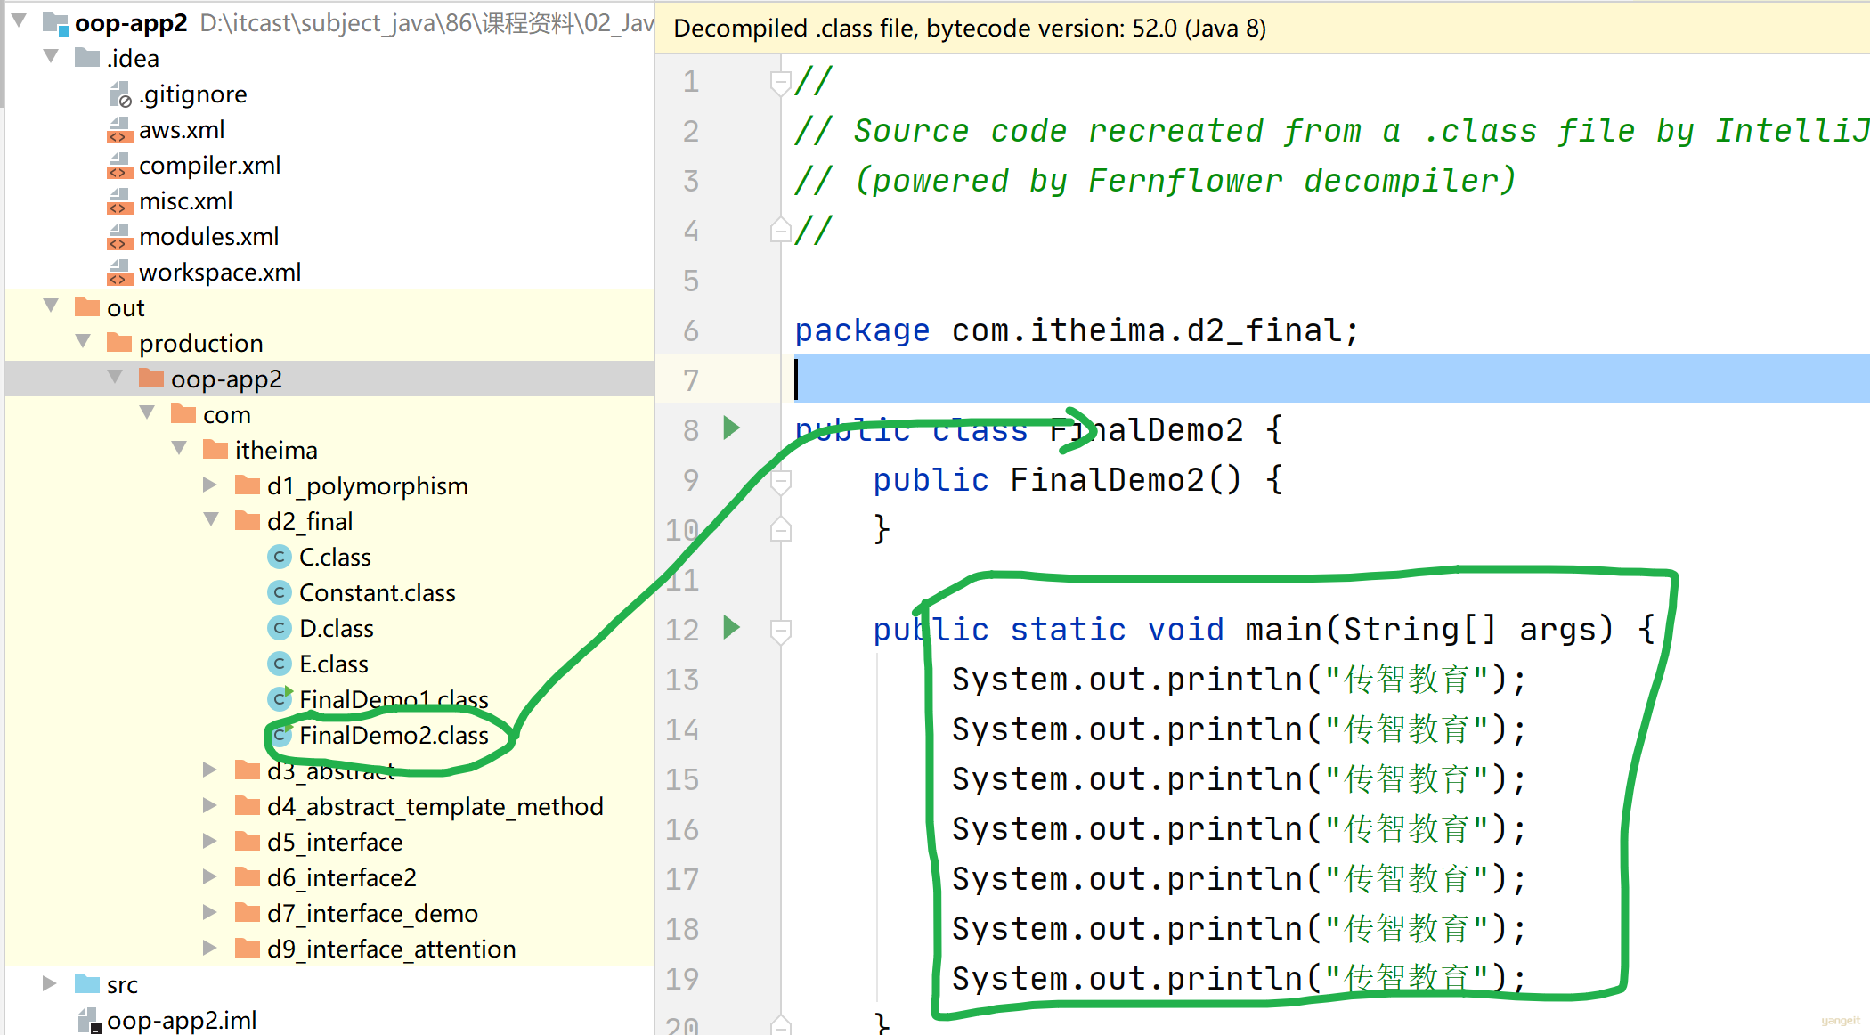
Task: Click the .idea folder icon
Action: point(87,58)
